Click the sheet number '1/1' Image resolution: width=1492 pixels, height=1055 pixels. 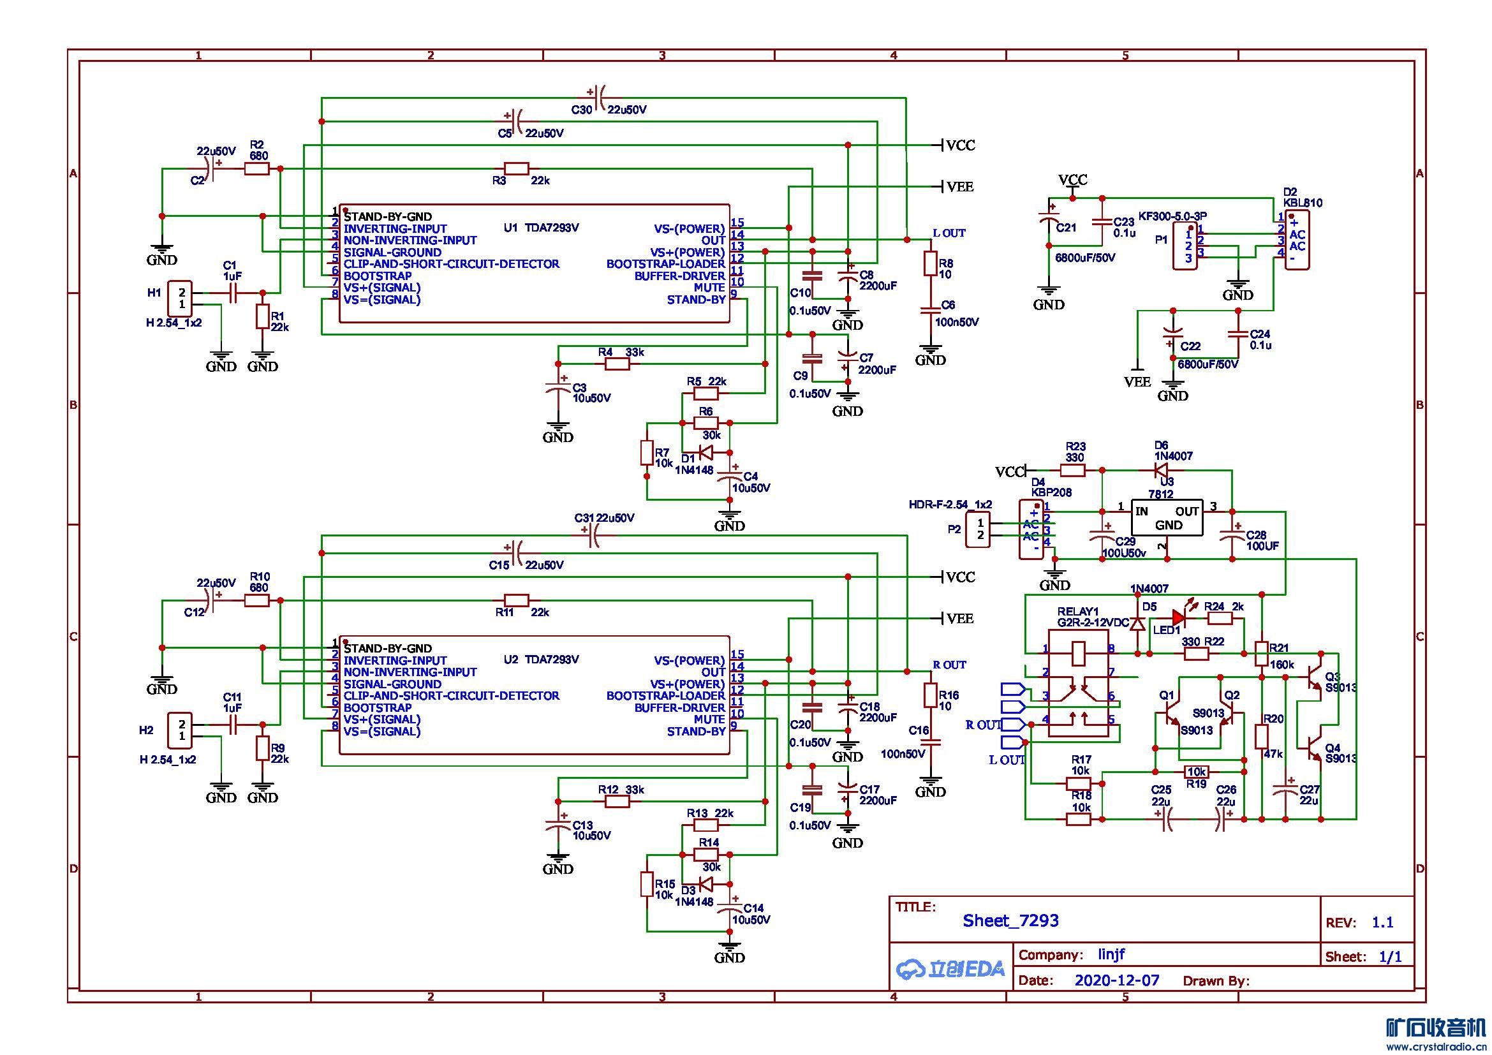click(x=1391, y=957)
